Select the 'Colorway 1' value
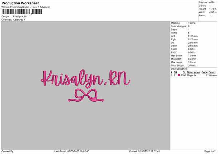The height and width of the screenshot is (154, 218). [19, 20]
